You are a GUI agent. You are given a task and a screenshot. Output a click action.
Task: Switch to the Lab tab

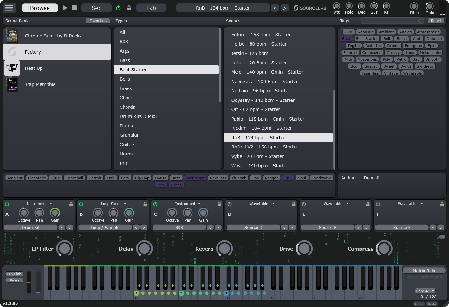point(151,8)
